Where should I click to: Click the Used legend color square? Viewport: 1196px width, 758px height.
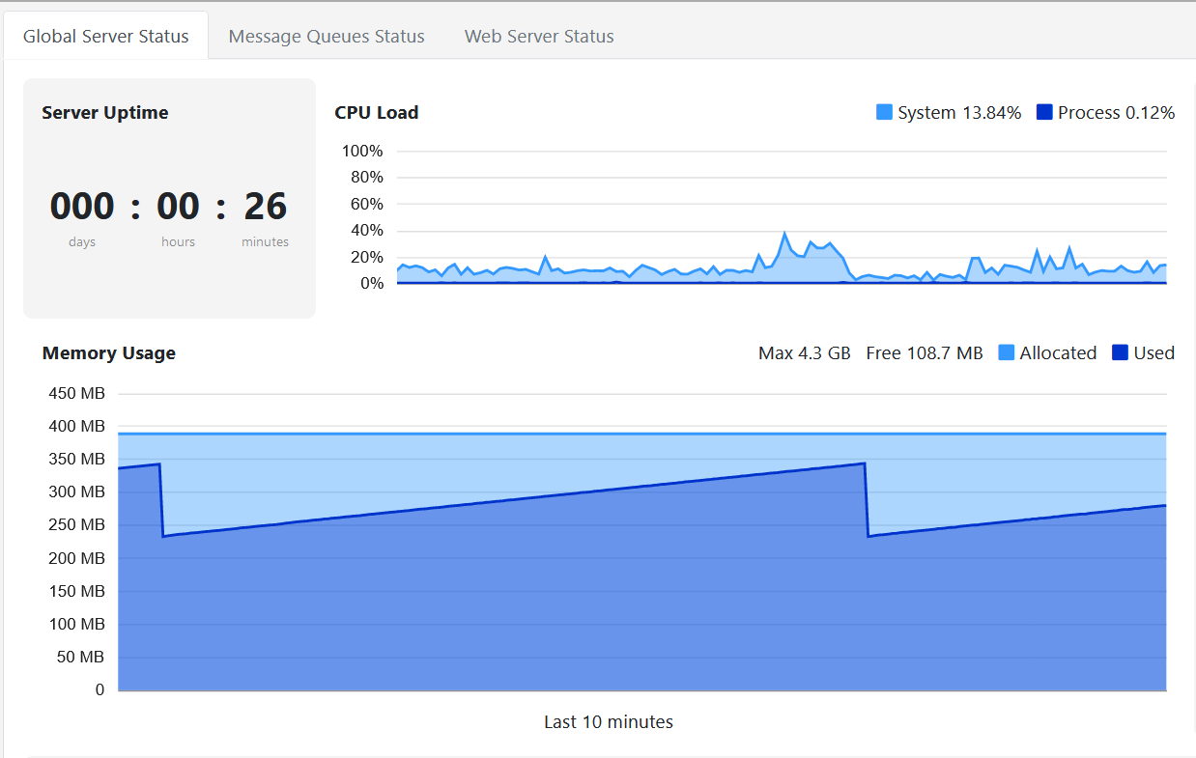click(1120, 352)
